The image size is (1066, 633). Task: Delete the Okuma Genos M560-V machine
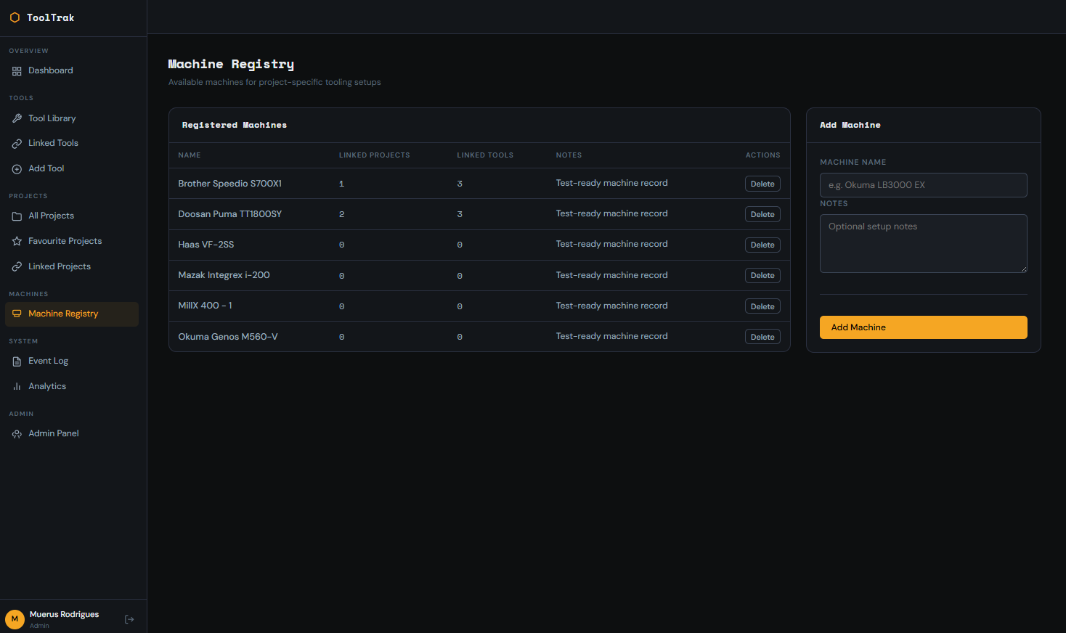pos(762,337)
